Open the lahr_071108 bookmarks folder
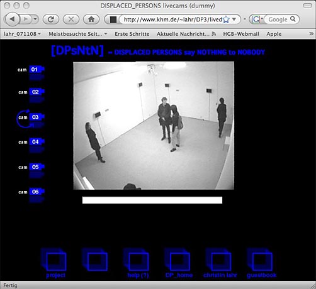Viewport: 316px width, 289px height. point(22,34)
